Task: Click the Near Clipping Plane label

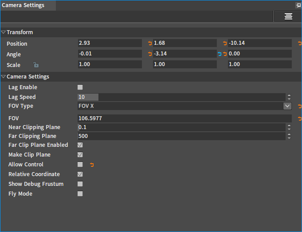Action: coord(34,127)
